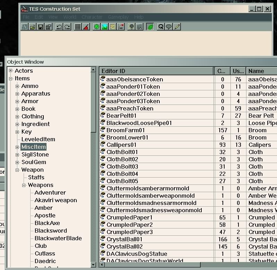
Task: Toggle the green leaf foliage icon
Action: pyautogui.click(x=150, y=27)
